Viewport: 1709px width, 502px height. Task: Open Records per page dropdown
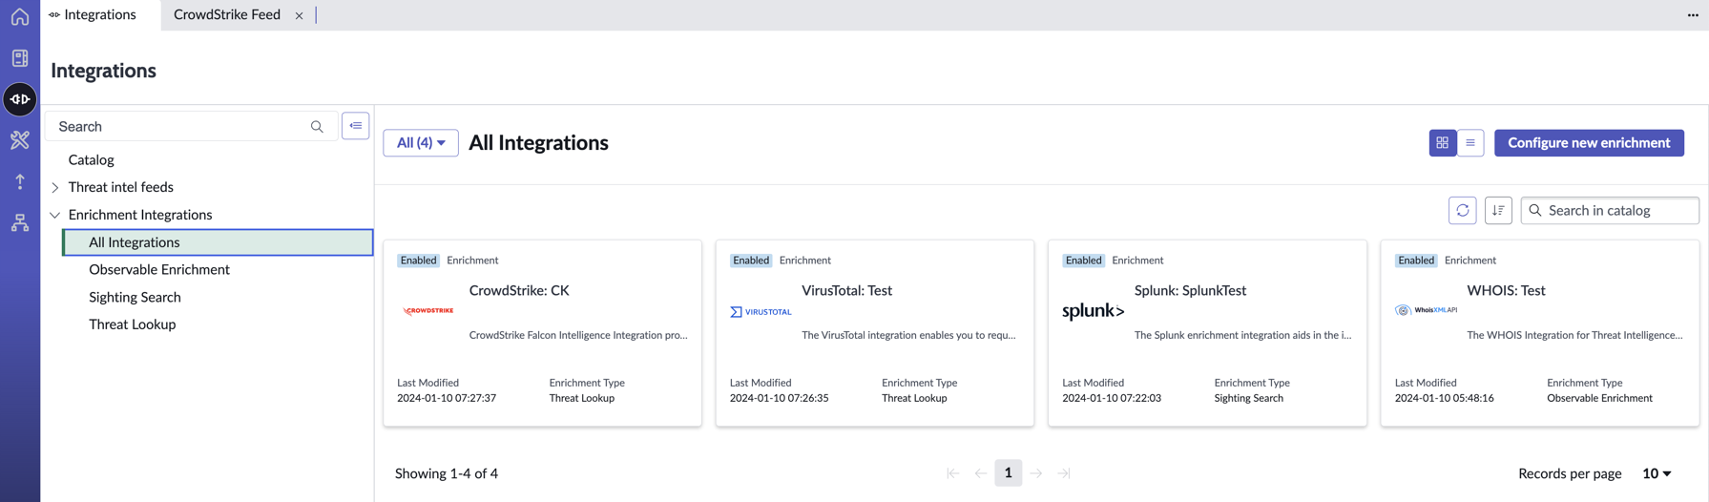coord(1657,473)
